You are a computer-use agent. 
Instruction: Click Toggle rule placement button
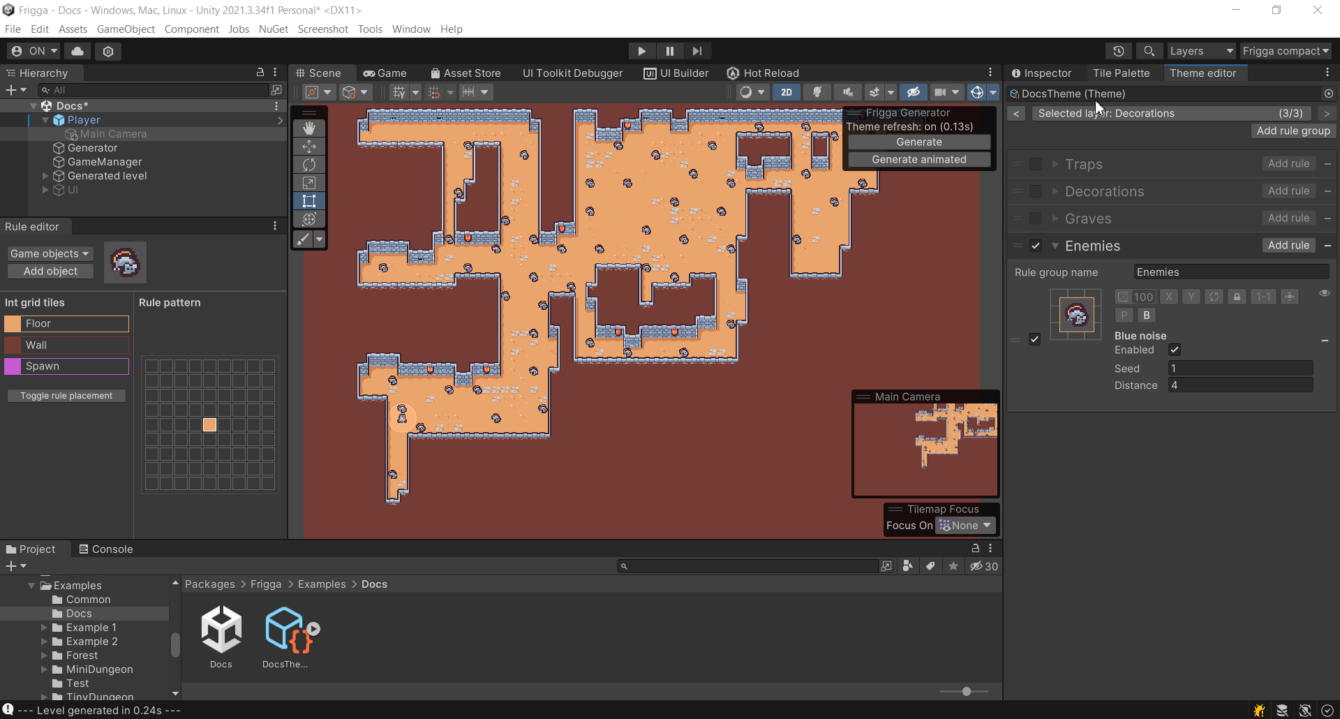[x=66, y=396]
